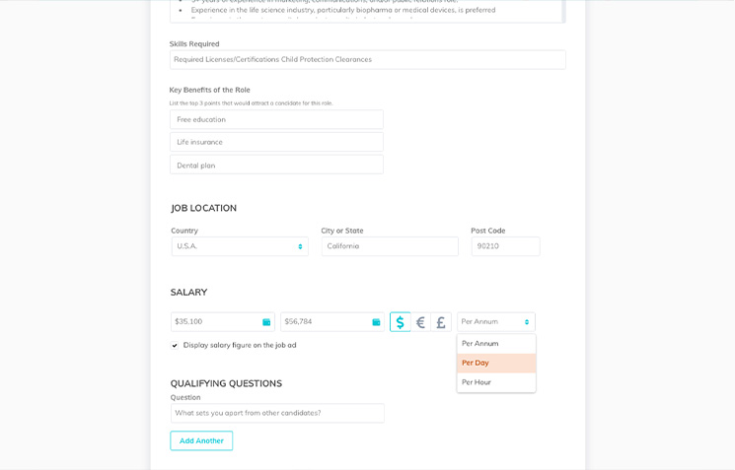Click the QUALIFYING QUESTIONS heading
This screenshot has width=735, height=470.
[x=226, y=383]
